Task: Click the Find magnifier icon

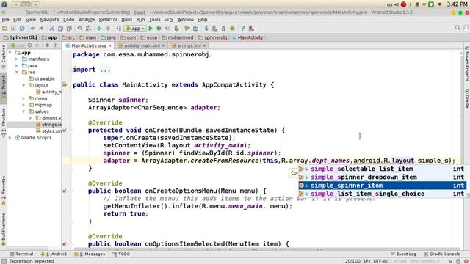Action: coord(80,29)
